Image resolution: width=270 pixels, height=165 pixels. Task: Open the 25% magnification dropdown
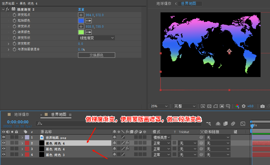tap(159, 106)
